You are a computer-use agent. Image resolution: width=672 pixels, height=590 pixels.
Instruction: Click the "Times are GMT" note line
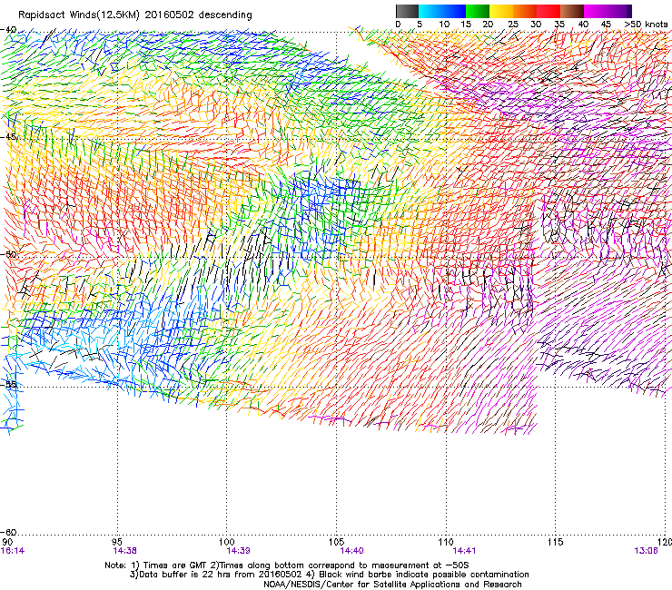pyautogui.click(x=287, y=565)
